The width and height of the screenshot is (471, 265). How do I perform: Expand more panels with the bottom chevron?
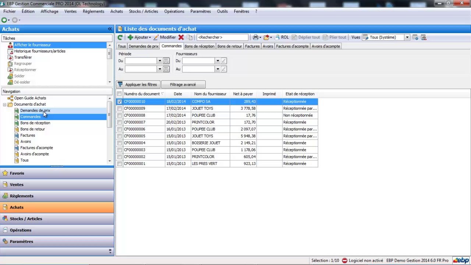(110, 251)
